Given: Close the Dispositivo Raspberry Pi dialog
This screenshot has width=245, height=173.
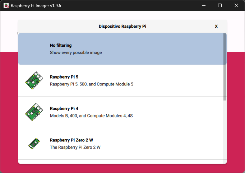Looking at the screenshot, I should click(x=216, y=27).
